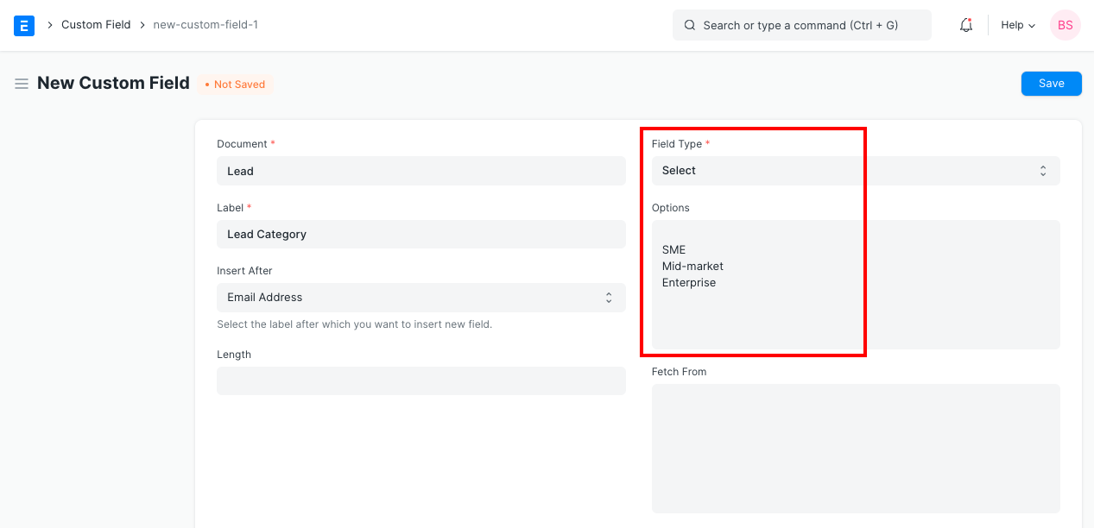1094x528 pixels.
Task: Click the magnifier icon in the search bar
Action: click(689, 25)
